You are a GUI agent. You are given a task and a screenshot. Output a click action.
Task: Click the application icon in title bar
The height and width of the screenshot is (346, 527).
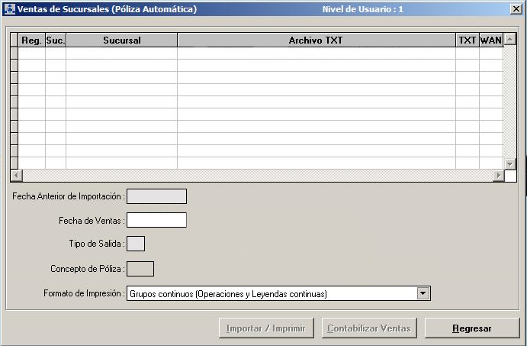(9, 9)
